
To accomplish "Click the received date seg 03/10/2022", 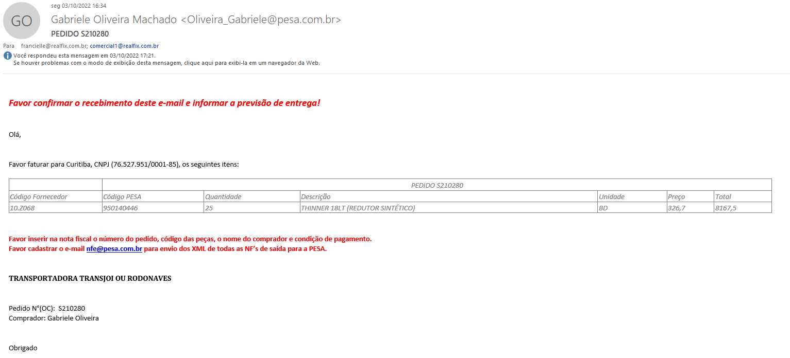I will (79, 6).
